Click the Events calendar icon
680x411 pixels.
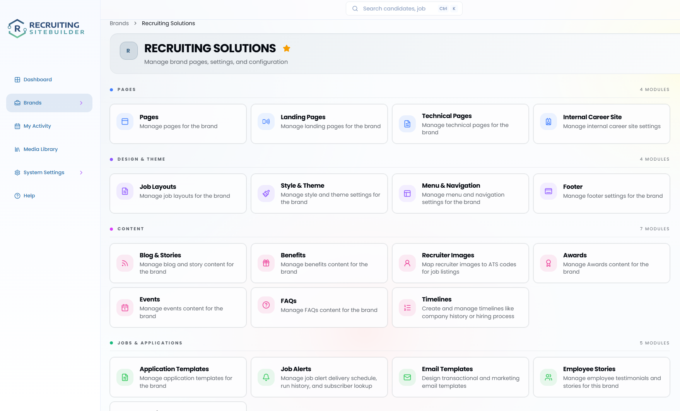coord(125,308)
